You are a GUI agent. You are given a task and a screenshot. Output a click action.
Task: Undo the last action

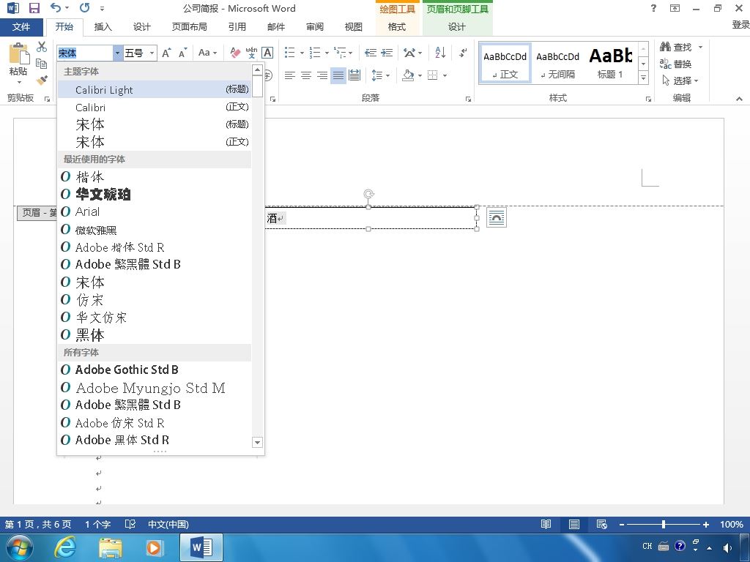point(56,8)
